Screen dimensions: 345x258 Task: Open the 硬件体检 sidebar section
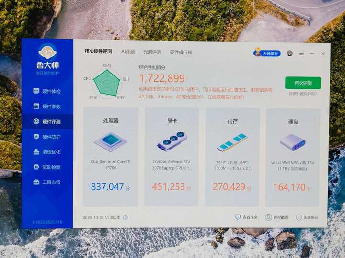(47, 91)
